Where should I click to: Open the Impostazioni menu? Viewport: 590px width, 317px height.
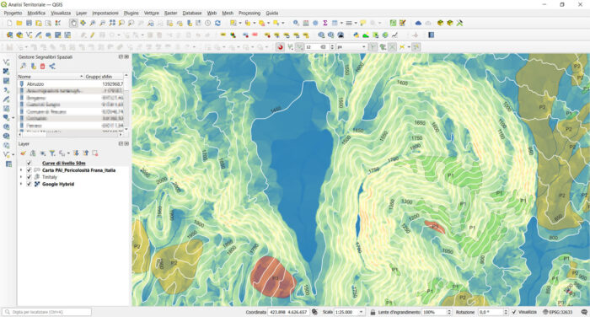pos(105,13)
